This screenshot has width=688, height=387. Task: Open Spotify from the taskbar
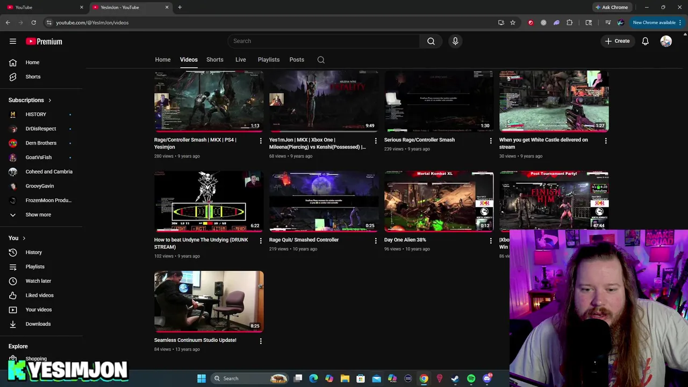[471, 378]
